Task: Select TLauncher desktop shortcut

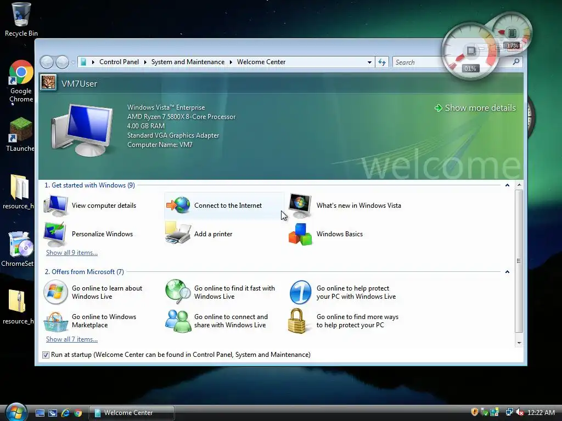Action: pos(20,135)
